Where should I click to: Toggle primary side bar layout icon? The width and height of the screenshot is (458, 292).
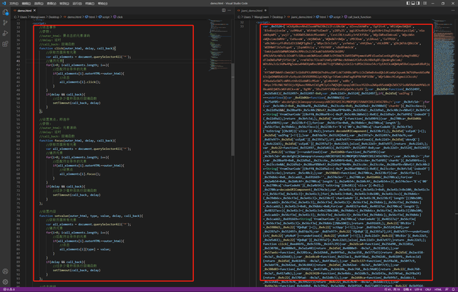(408, 3)
